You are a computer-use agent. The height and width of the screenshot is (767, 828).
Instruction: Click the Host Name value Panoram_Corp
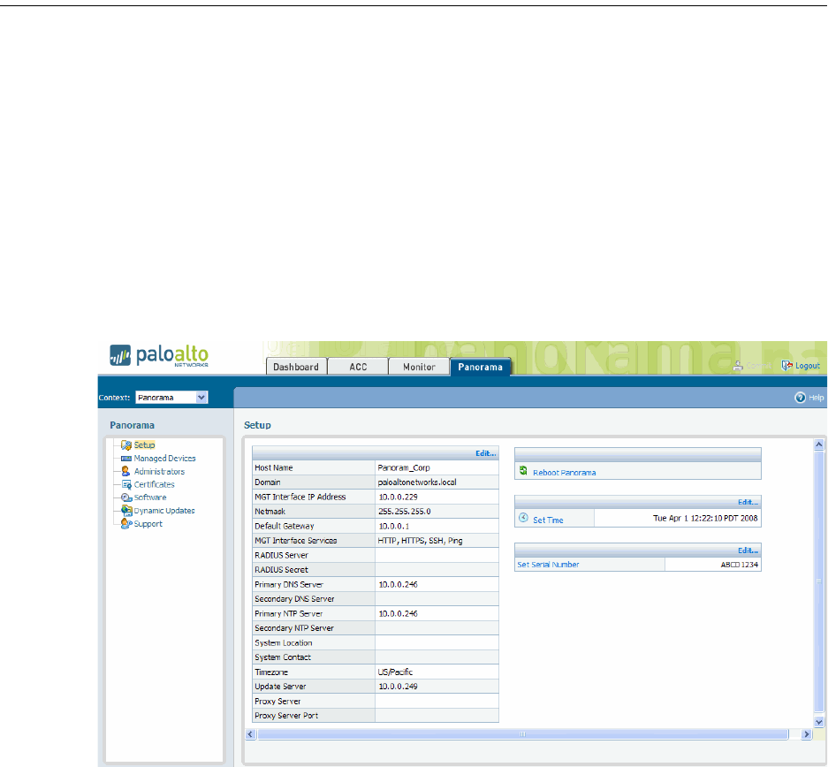(404, 467)
